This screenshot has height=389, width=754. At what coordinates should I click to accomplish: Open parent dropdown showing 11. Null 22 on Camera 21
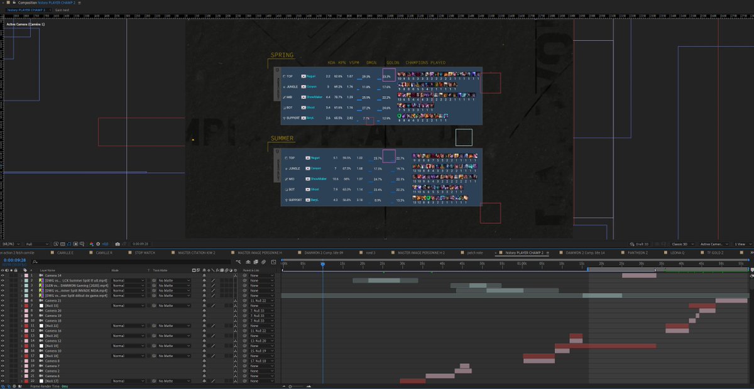click(261, 300)
